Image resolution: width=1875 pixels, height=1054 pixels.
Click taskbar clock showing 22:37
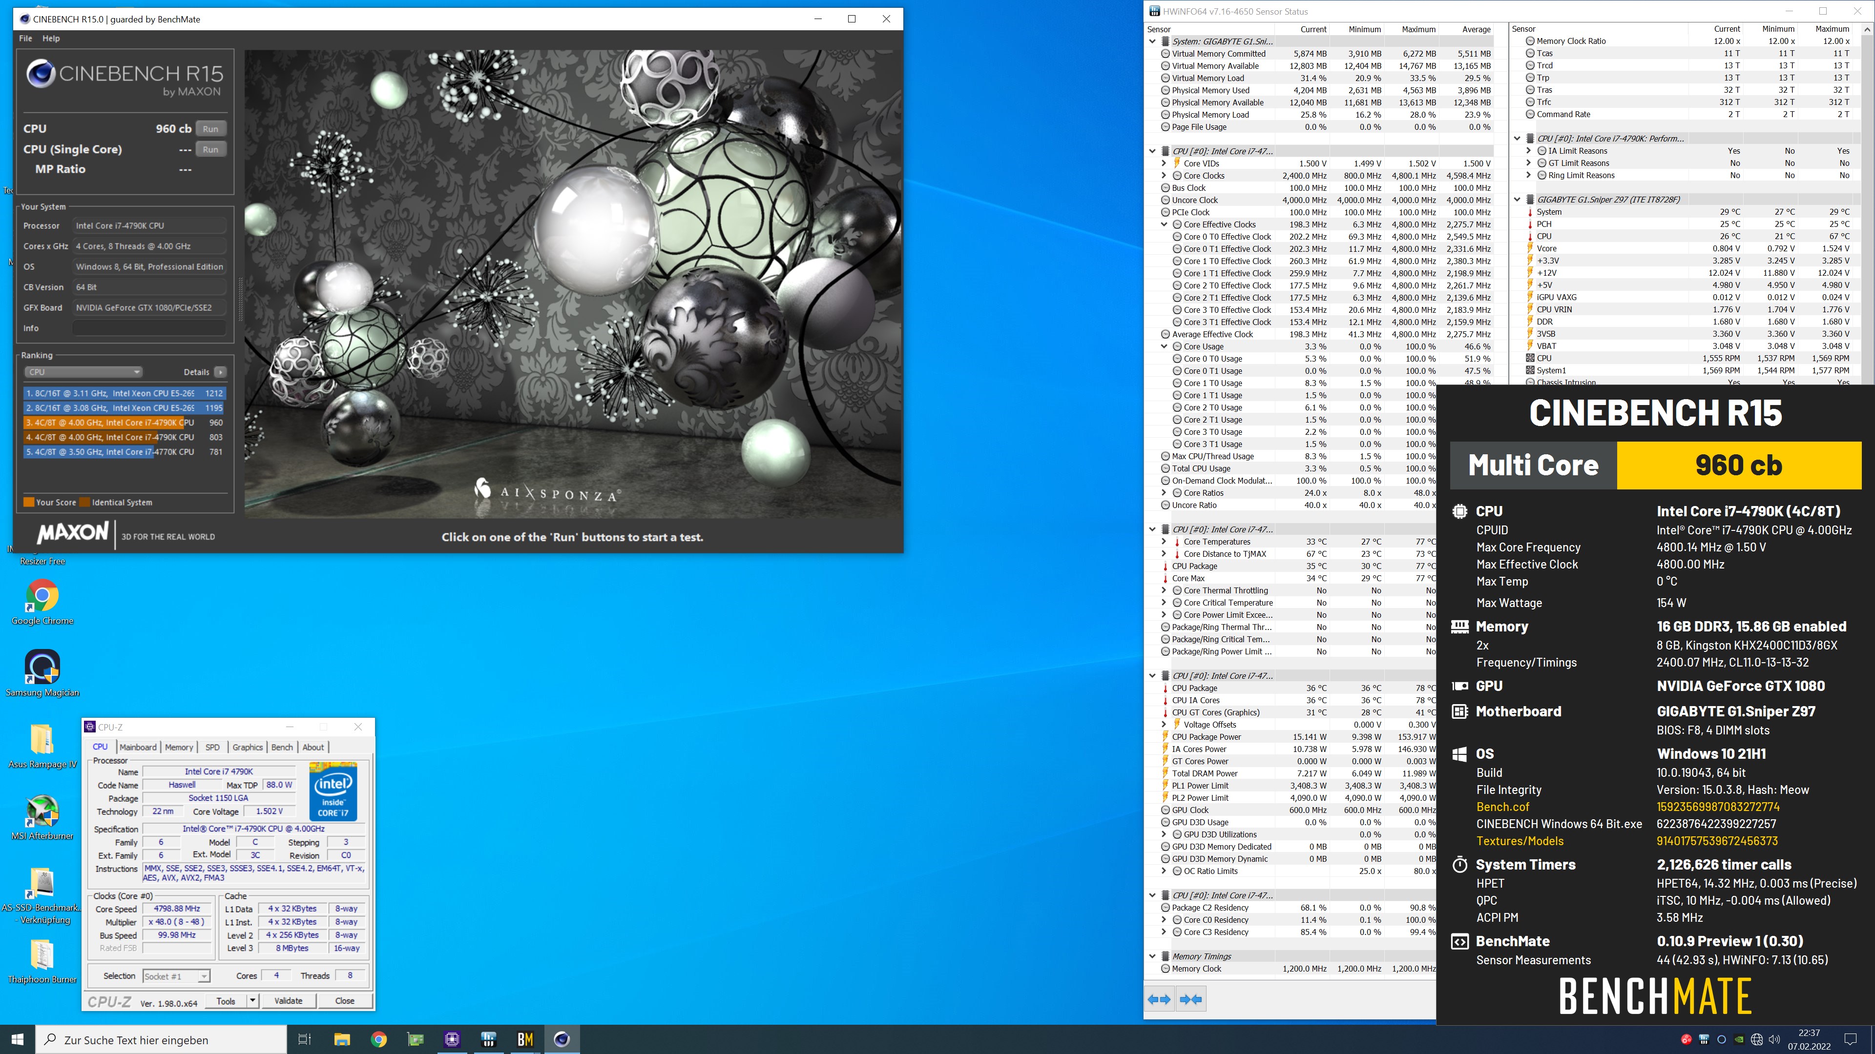click(1809, 1039)
